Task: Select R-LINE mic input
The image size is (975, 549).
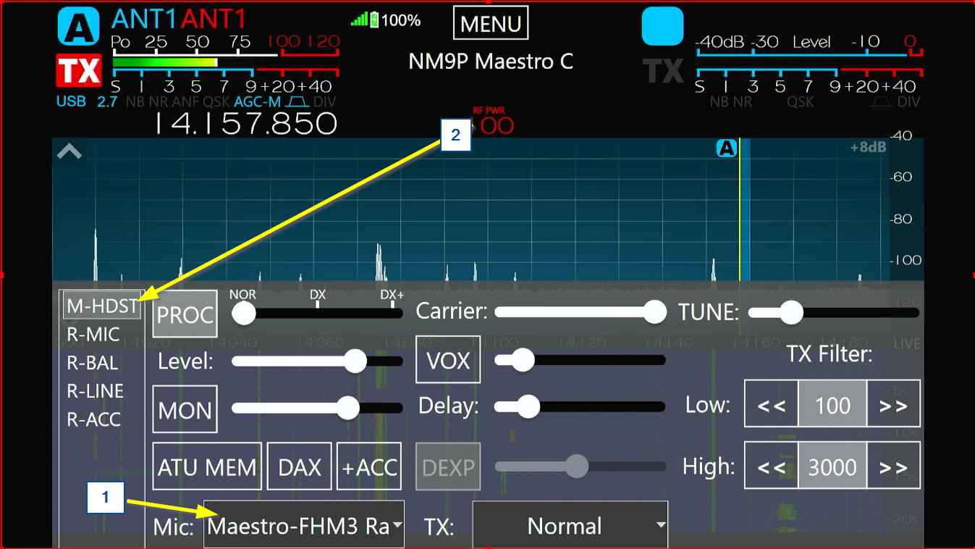Action: 95,391
